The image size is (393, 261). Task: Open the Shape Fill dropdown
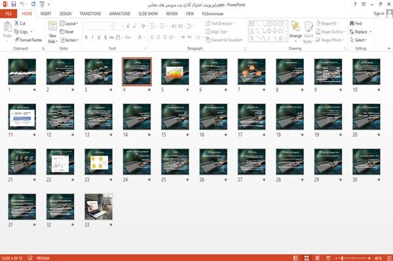coord(327,24)
